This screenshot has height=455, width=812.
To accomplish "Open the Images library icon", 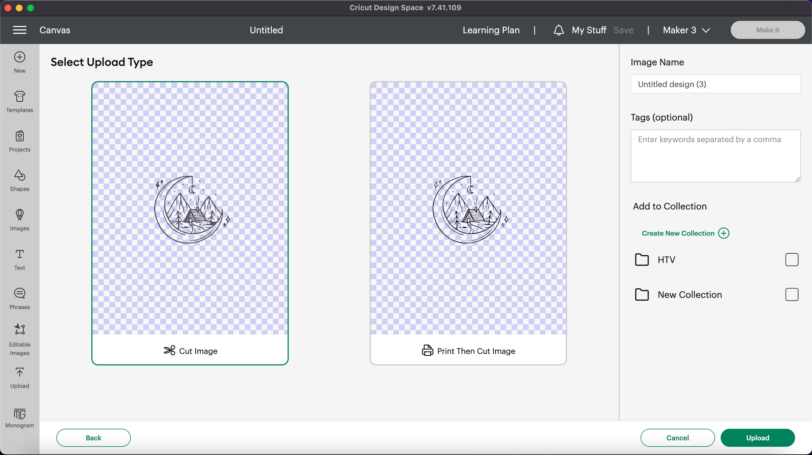I will tap(20, 215).
